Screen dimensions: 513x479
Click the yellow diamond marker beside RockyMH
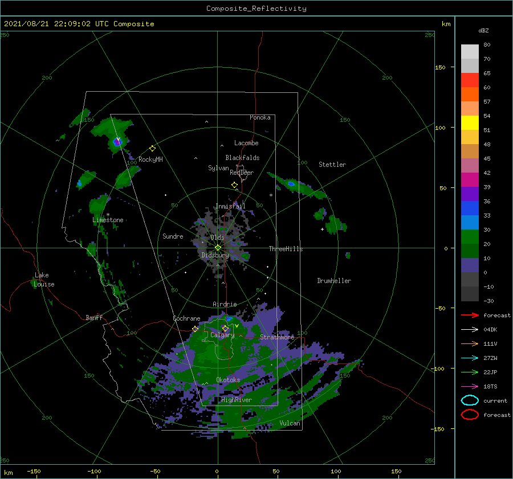[x=152, y=149]
